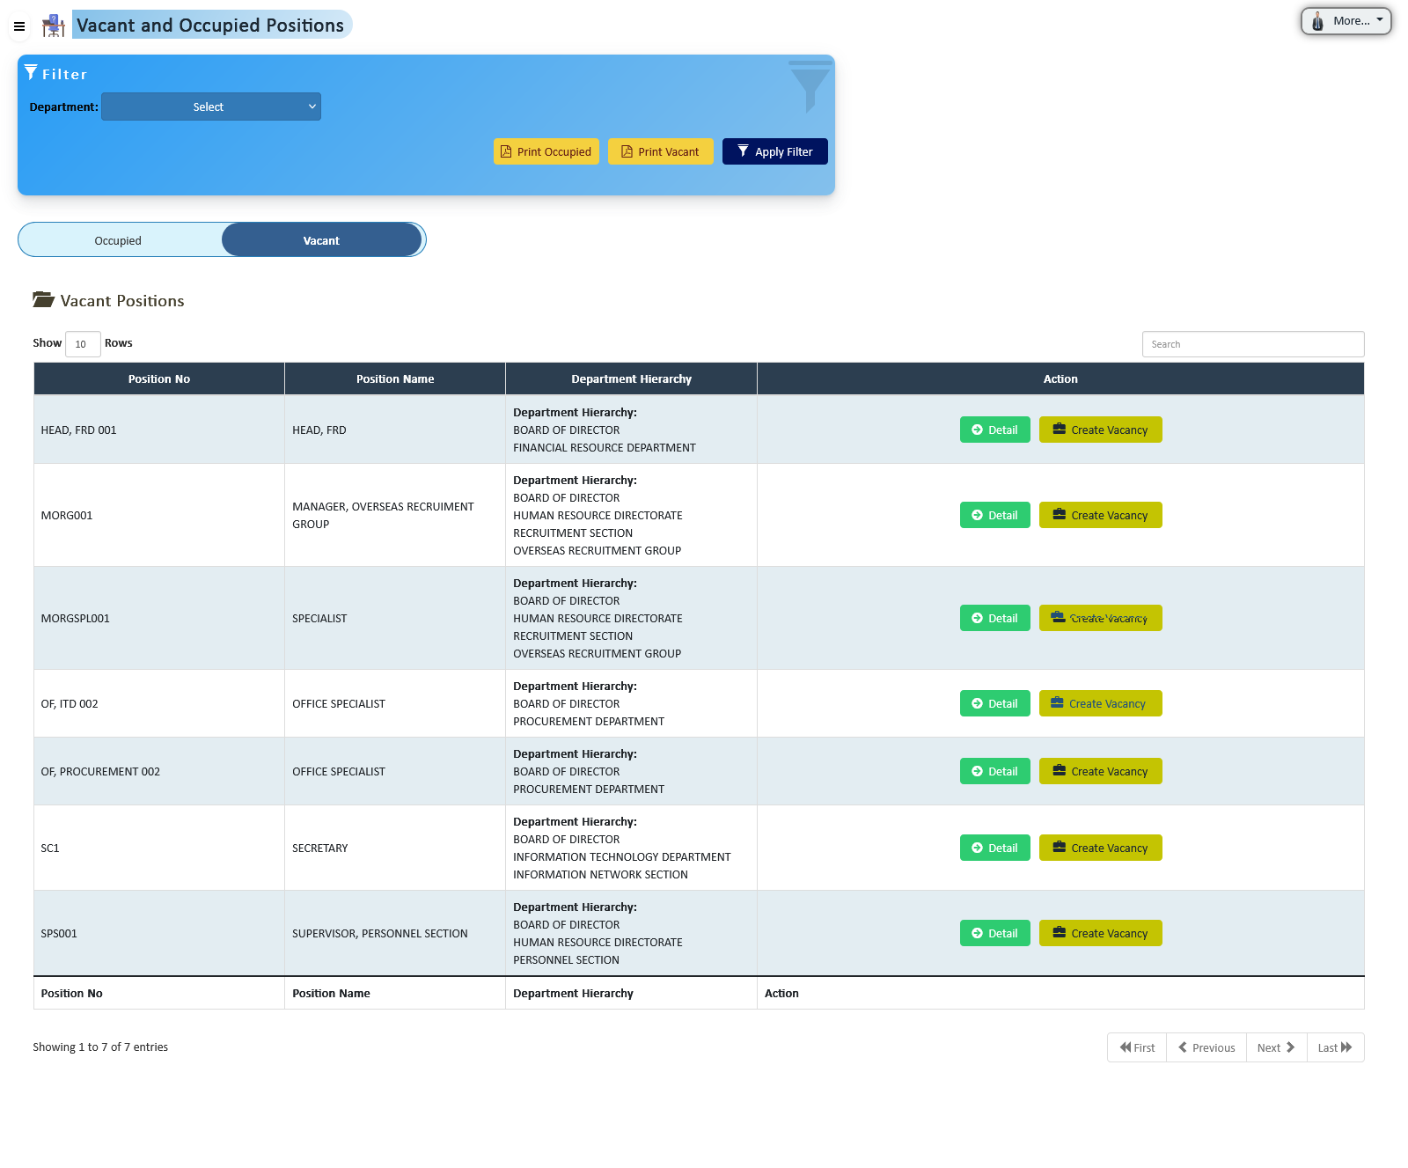Click briefcase icon for MORG001 Create Vacancy
Image resolution: width=1408 pixels, height=1168 pixels.
click(1060, 515)
